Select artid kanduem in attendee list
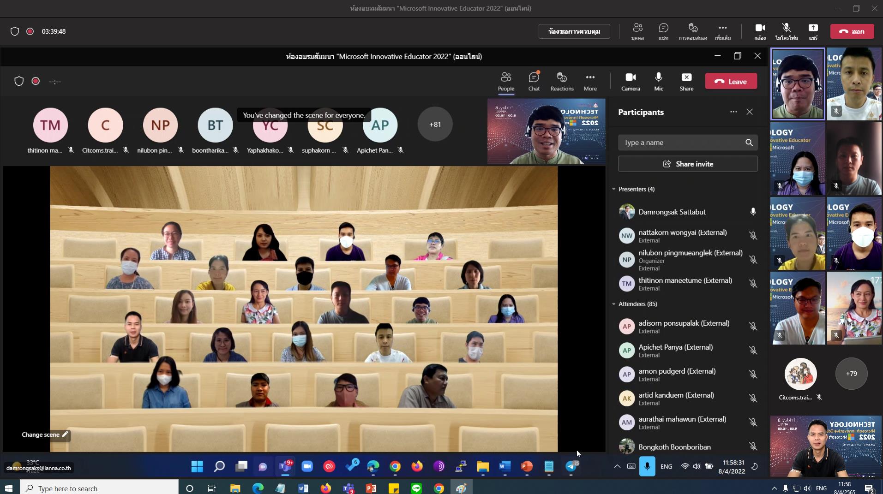 [688, 399]
